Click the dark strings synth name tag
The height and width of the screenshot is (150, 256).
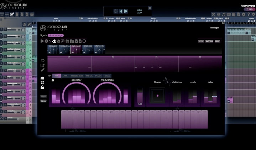click(56, 36)
